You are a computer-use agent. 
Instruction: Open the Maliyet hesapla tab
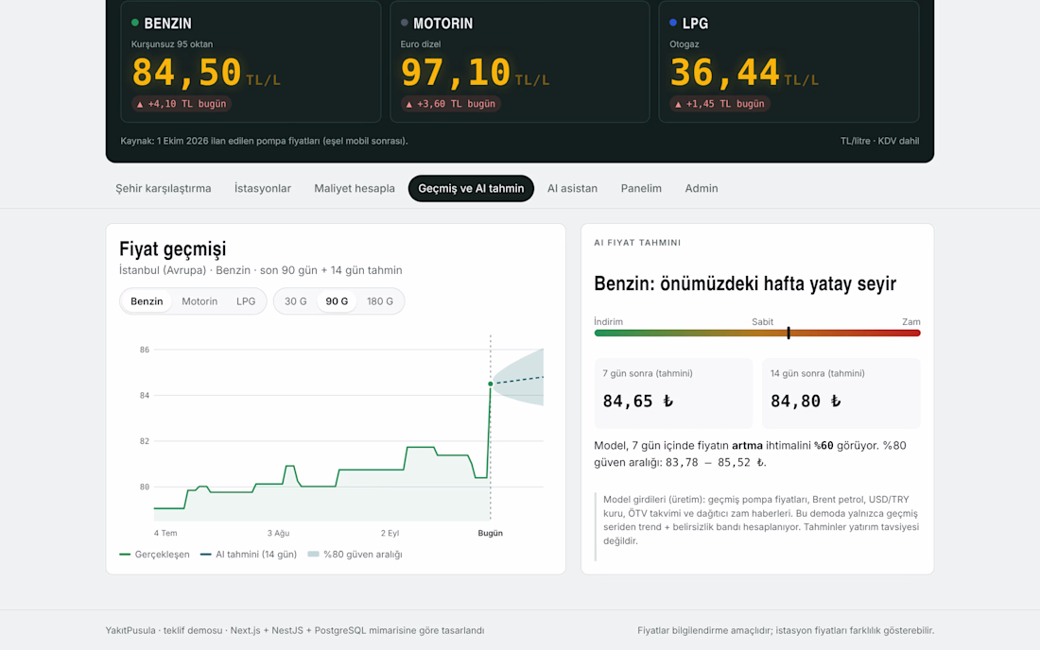pyautogui.click(x=355, y=189)
